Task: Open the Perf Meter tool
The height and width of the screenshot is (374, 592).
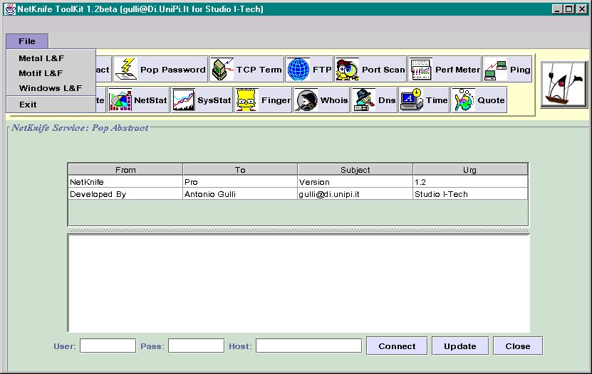Action: tap(445, 69)
